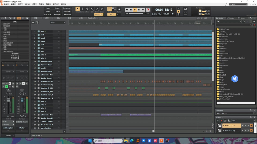Open the 工具(U) menu
Viewport: 257px width, 144px height.
48,4
